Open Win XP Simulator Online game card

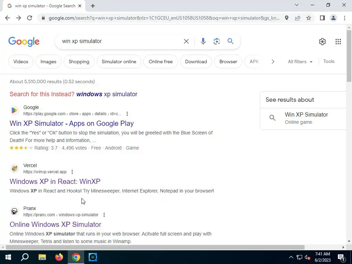pyautogui.click(x=303, y=118)
